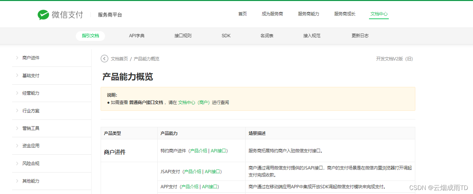Open 产品介绍 link for 特约商户进件
473x194 pixels.
point(199,151)
